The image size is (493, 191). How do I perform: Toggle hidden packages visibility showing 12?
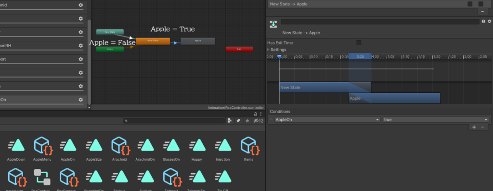[x=258, y=121]
